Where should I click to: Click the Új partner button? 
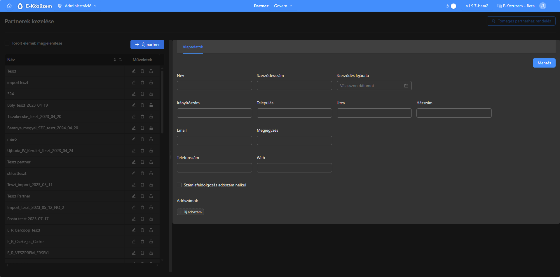(x=147, y=45)
